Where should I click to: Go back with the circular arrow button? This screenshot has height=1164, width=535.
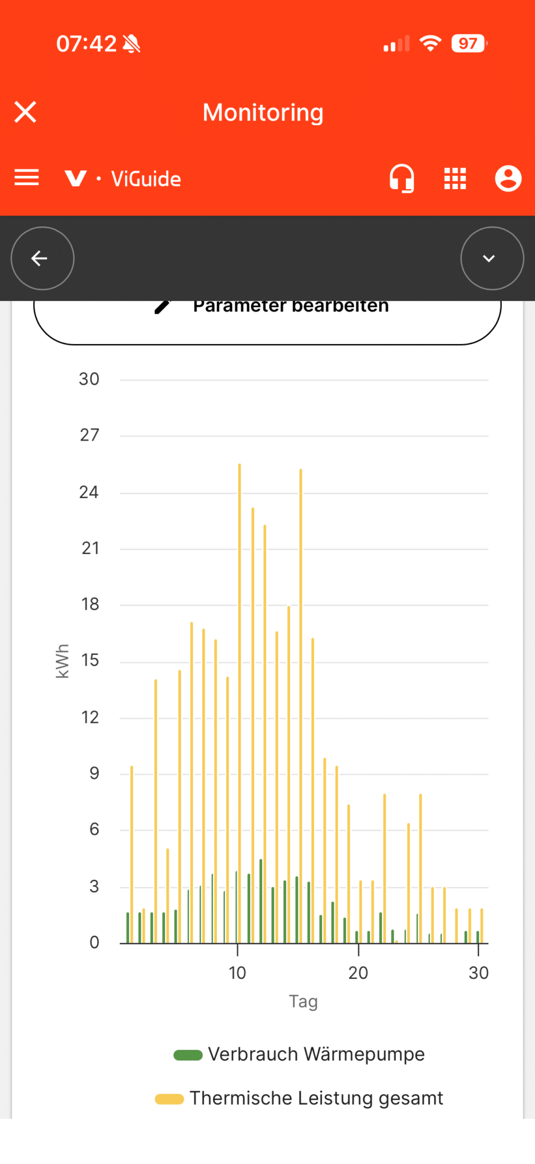coord(42,258)
